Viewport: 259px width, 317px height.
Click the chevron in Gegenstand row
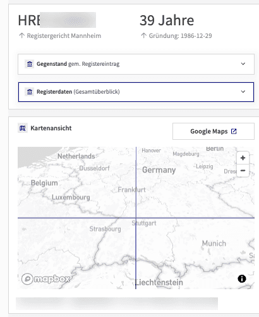coord(243,64)
